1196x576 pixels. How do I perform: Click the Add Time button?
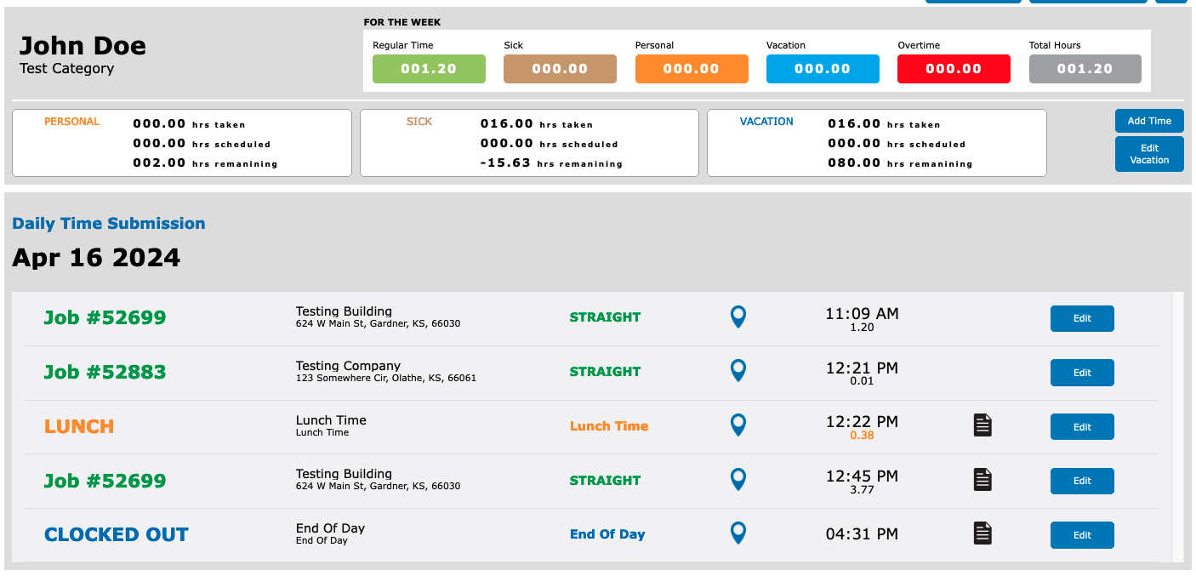click(1149, 121)
